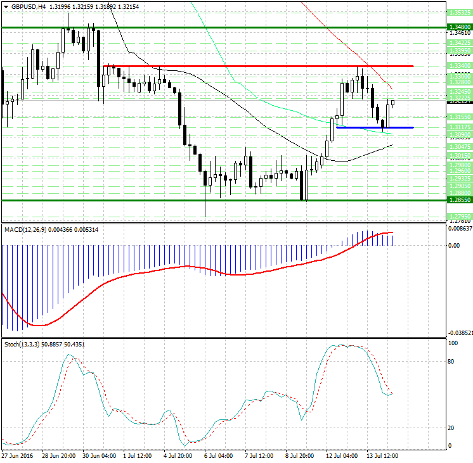Click the 1.27950 price level label
Viewport: 473px width, 463px height.
pyautogui.click(x=460, y=217)
